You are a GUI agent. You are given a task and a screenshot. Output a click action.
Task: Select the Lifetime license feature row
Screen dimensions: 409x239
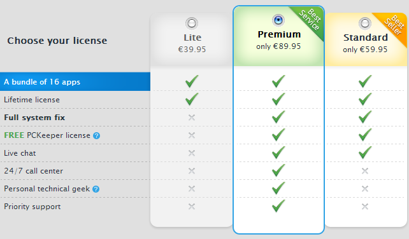coord(75,100)
